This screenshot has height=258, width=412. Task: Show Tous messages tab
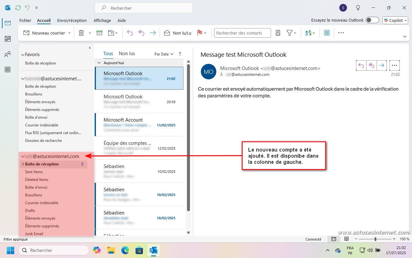[x=108, y=54]
